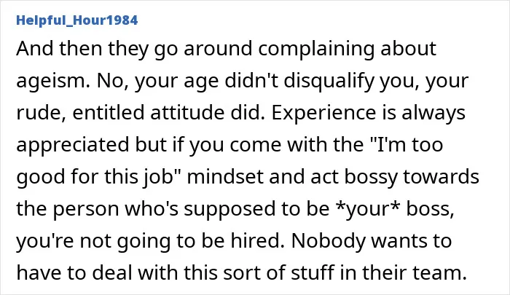Open the Helpful_Hour1984 user profile link
The image size is (510, 295).
pyautogui.click(x=77, y=20)
